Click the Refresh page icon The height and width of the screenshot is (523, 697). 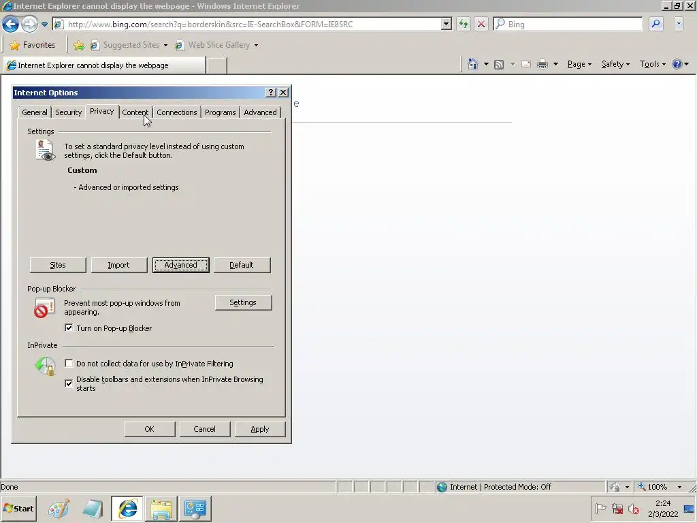pos(463,24)
